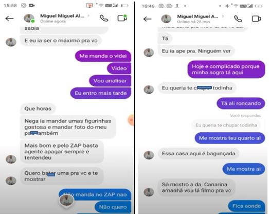Open floating chat head over manda no ZAP message
The height and width of the screenshot is (216, 269).
tap(66, 201)
